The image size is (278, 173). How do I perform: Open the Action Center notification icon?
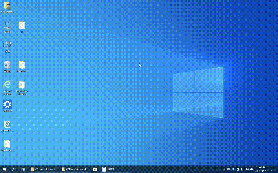click(272, 169)
